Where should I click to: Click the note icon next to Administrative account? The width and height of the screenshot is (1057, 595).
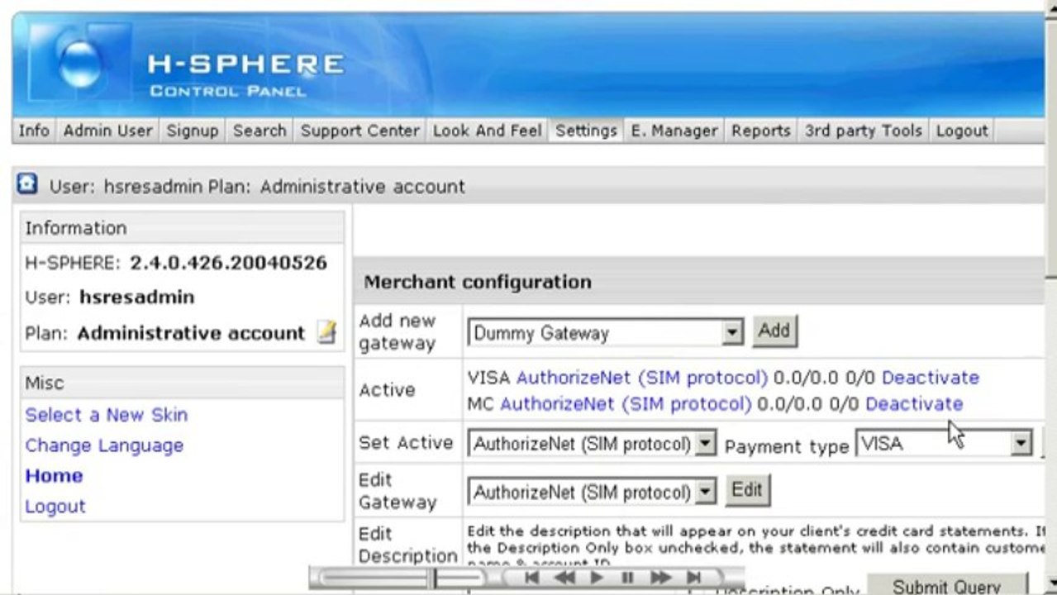(x=327, y=332)
